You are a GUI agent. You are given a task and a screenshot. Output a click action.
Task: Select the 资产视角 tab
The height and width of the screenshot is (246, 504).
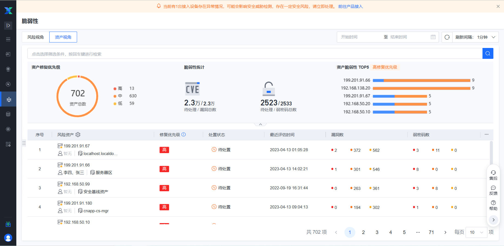tap(63, 37)
